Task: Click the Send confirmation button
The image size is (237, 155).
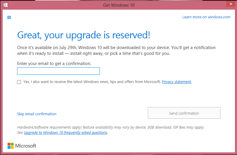Action: [184, 113]
